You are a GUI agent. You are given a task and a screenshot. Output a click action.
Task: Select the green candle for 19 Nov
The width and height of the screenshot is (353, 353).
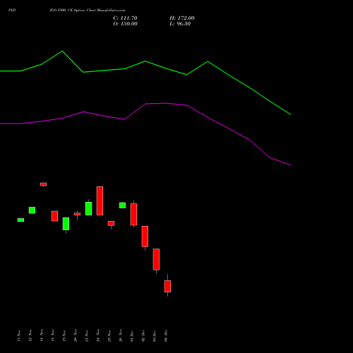tap(66, 224)
